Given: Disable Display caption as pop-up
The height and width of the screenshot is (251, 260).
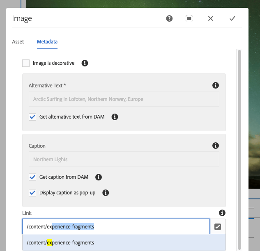Looking at the screenshot, I should click(x=32, y=193).
